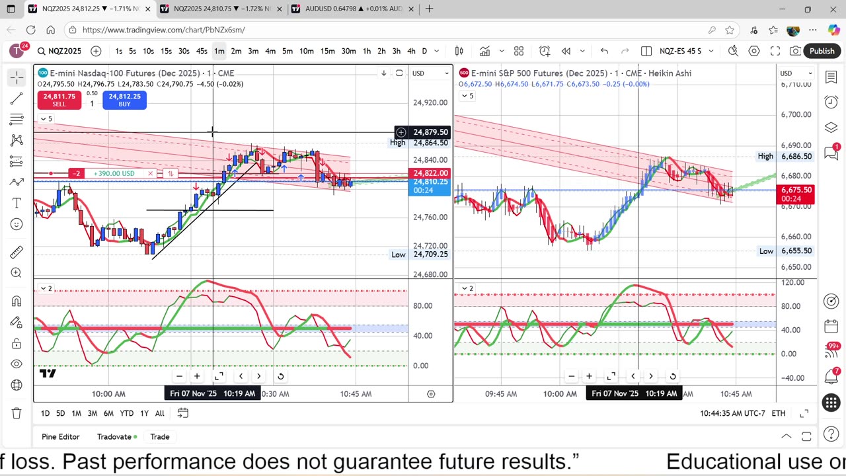Select the text annotation tool

(17, 203)
